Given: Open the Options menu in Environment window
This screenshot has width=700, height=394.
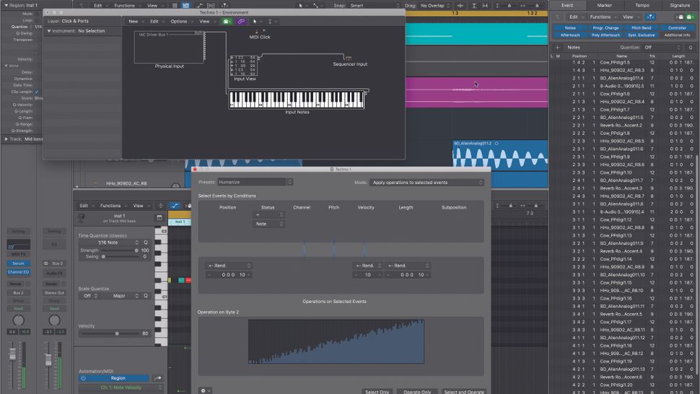Looking at the screenshot, I should tap(178, 22).
